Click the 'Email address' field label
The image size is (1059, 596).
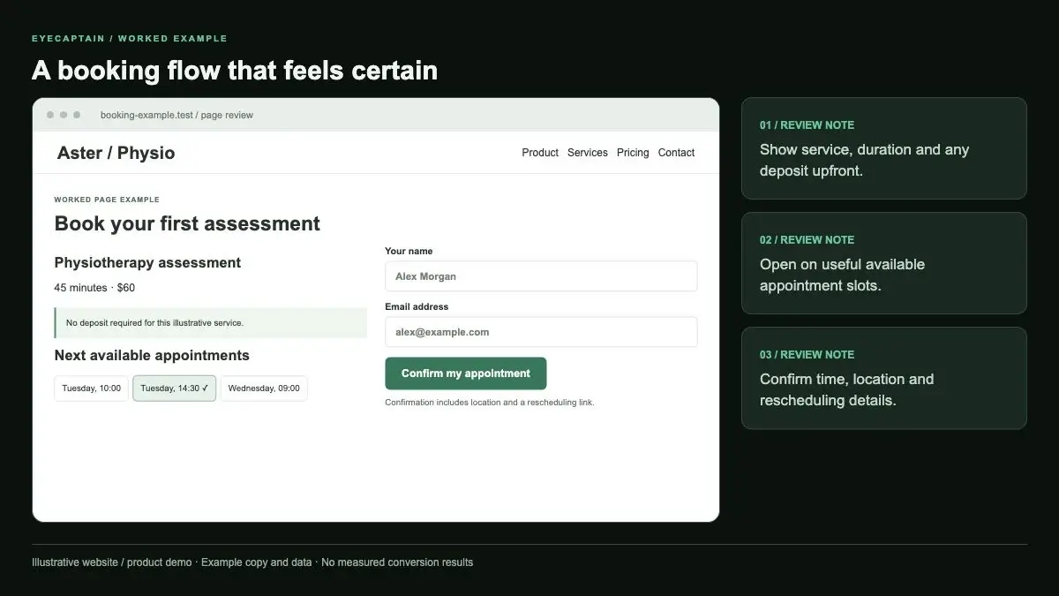click(417, 306)
